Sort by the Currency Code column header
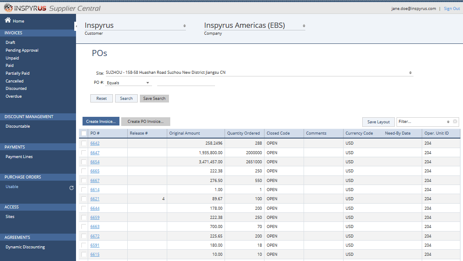 [363, 133]
